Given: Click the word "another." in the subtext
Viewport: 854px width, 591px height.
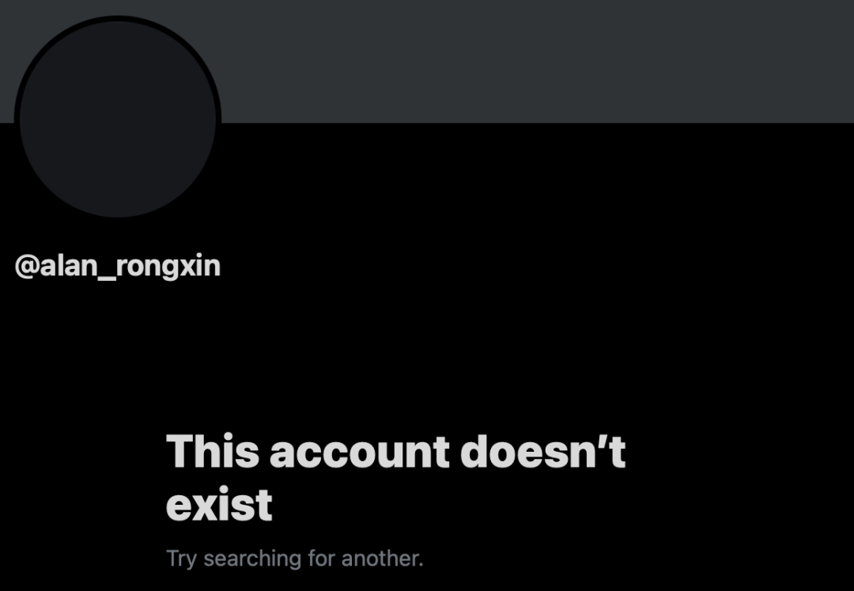Looking at the screenshot, I should click(383, 559).
